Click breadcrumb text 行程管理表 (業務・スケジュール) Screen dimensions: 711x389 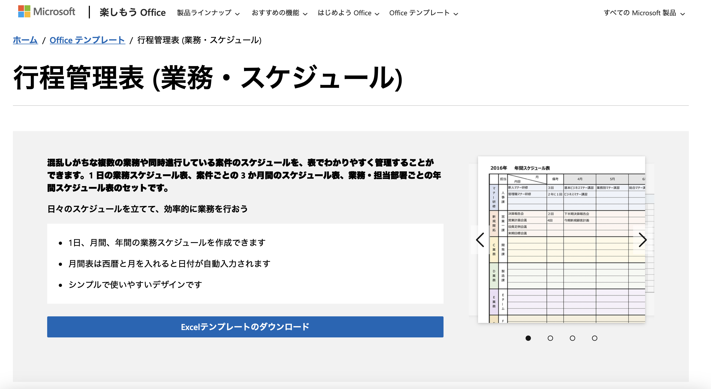tap(199, 40)
